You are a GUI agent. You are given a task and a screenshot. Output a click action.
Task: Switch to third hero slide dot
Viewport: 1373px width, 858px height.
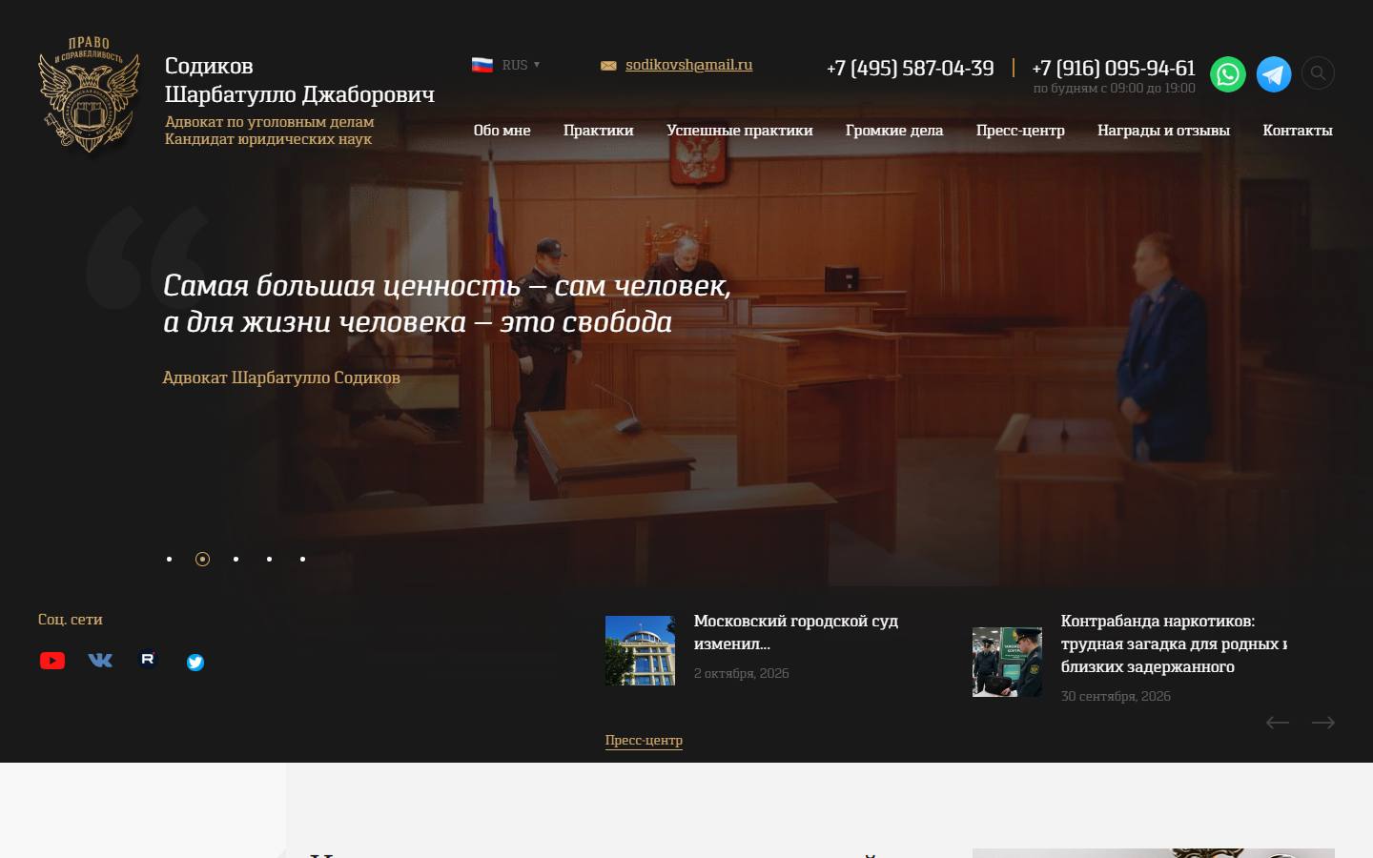236,559
